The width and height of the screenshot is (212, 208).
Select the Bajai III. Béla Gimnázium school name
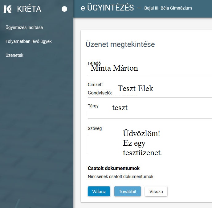tap(168, 8)
